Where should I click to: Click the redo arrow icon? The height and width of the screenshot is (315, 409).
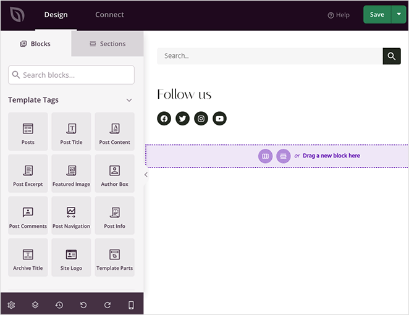click(x=108, y=305)
